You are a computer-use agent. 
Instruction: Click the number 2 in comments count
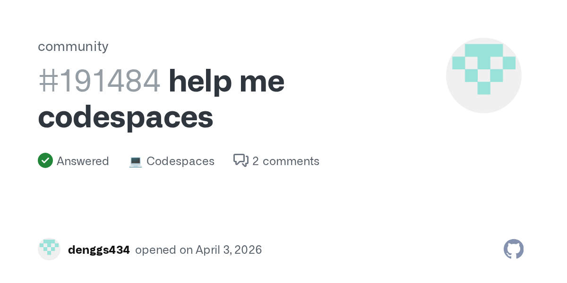click(256, 161)
